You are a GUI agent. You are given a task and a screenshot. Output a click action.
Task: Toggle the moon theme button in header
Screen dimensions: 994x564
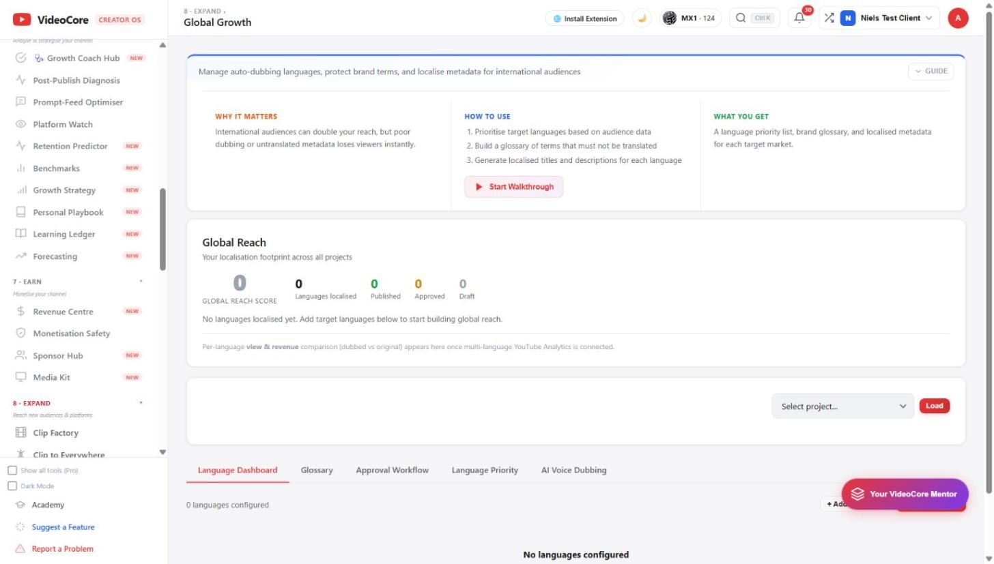[x=642, y=18]
